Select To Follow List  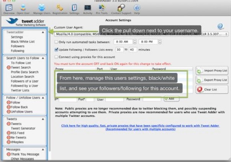(21, 63)
